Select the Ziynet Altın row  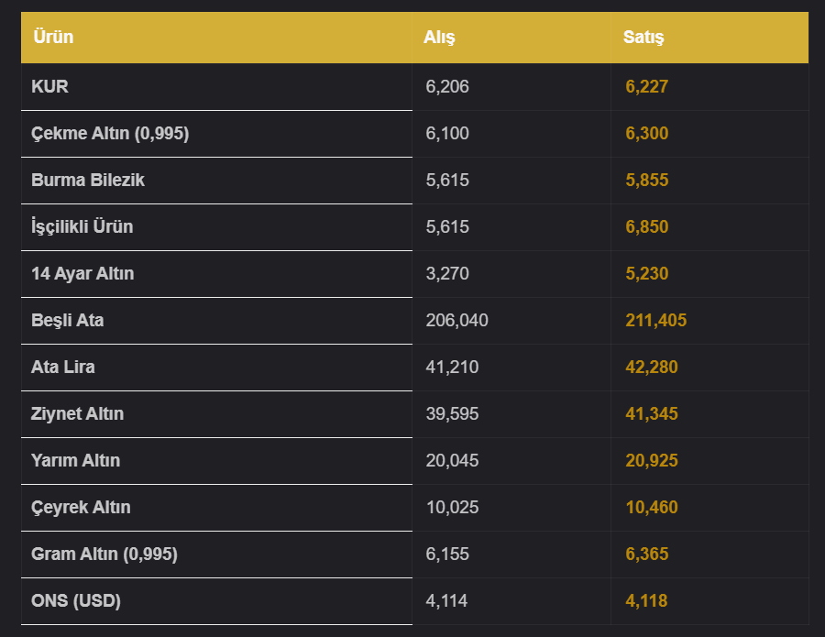(414, 414)
